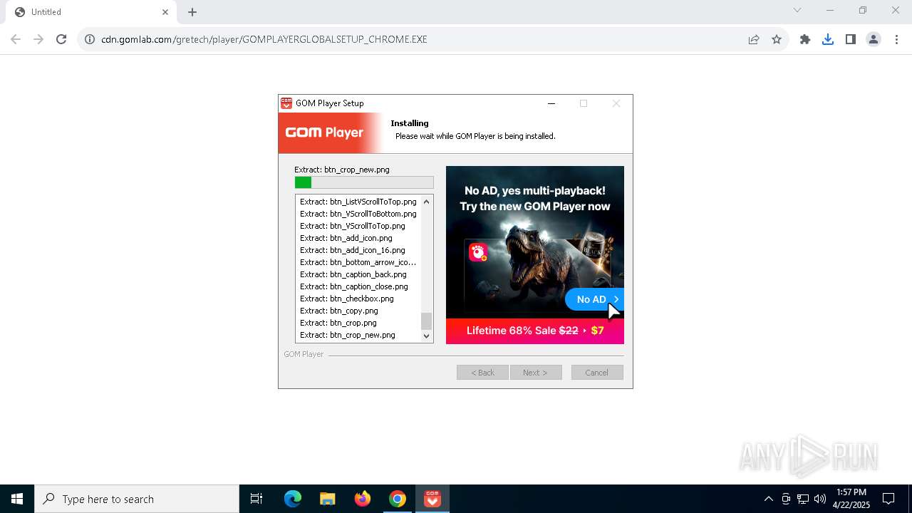Share this page icon

[754, 39]
